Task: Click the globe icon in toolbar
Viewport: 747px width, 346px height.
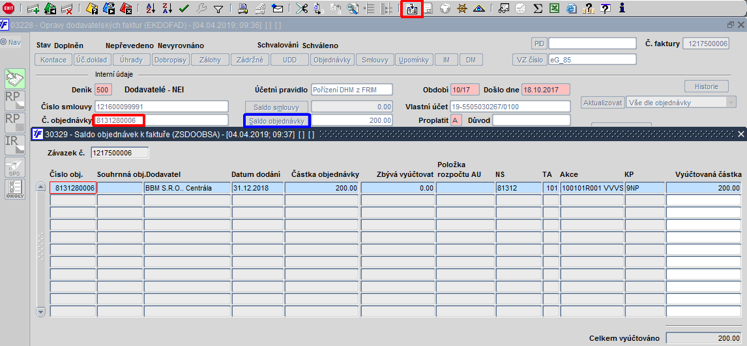Action: click(445, 8)
